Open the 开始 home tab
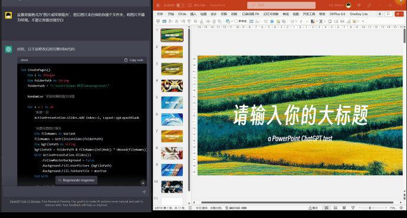 [x=171, y=14]
